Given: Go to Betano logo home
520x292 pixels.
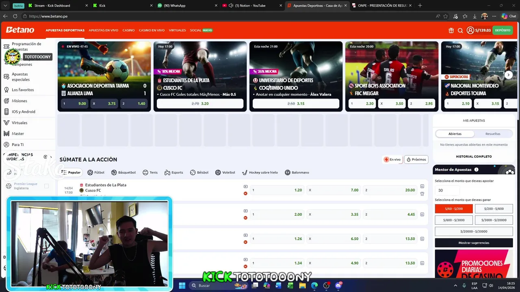Looking at the screenshot, I should tap(20, 30).
